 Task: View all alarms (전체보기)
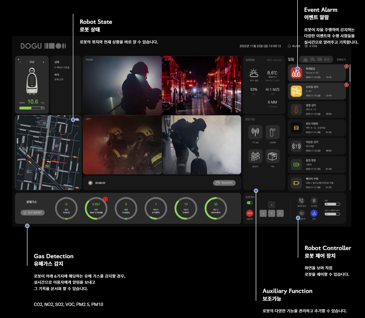click(341, 60)
